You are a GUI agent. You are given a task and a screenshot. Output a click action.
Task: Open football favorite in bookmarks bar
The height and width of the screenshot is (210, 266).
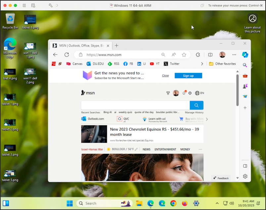click(60, 64)
